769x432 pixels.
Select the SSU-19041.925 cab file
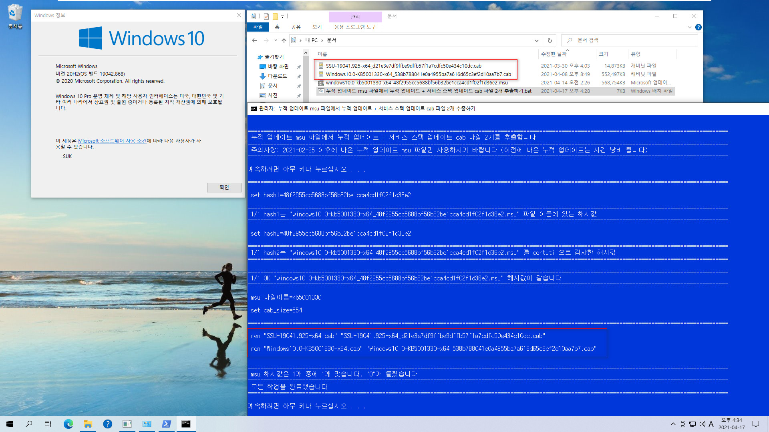403,66
